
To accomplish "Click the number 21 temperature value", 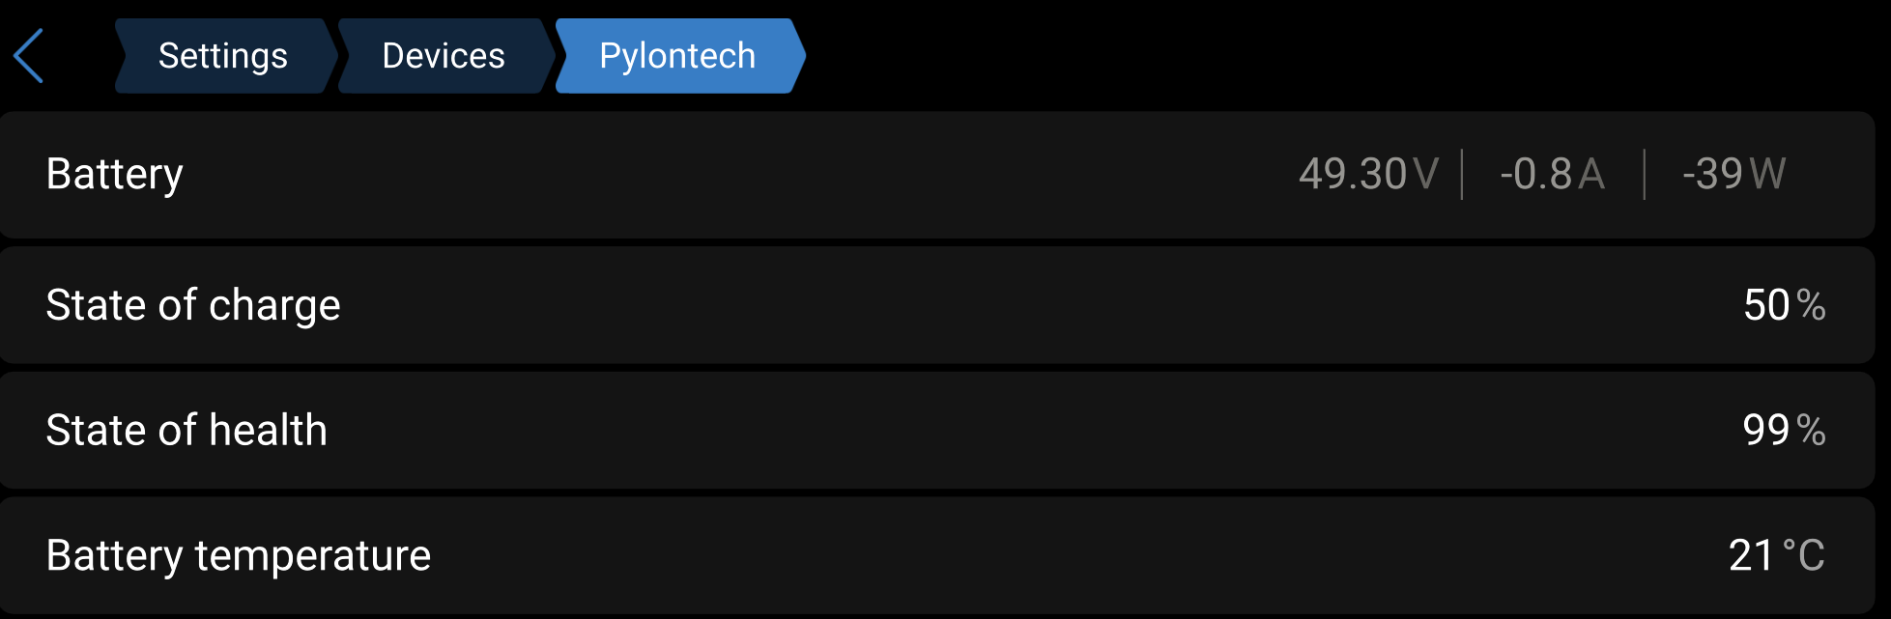I will point(1751,556).
